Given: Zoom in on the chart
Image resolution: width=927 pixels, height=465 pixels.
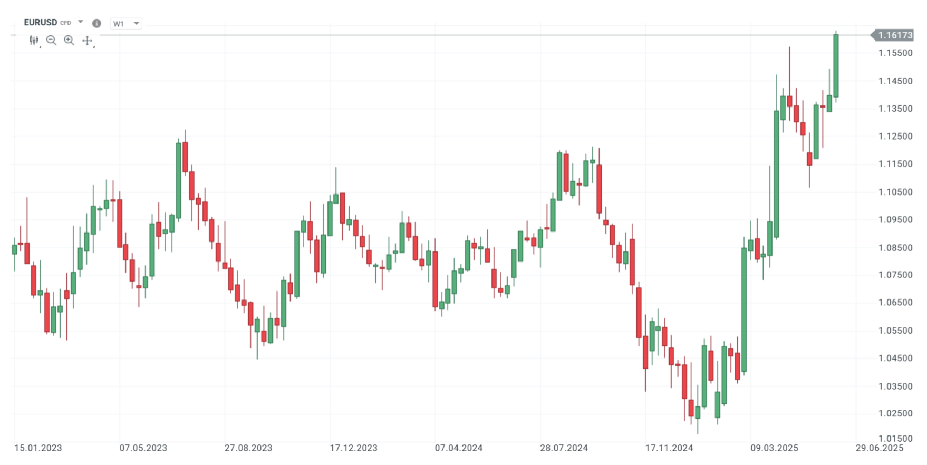Looking at the screenshot, I should 69,41.
